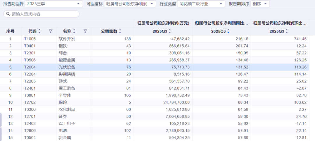Select the 钢铁 industry name
315x141 pixels.
tap(63, 46)
